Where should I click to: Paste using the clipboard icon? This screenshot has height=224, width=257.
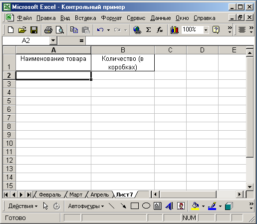tap(86, 30)
